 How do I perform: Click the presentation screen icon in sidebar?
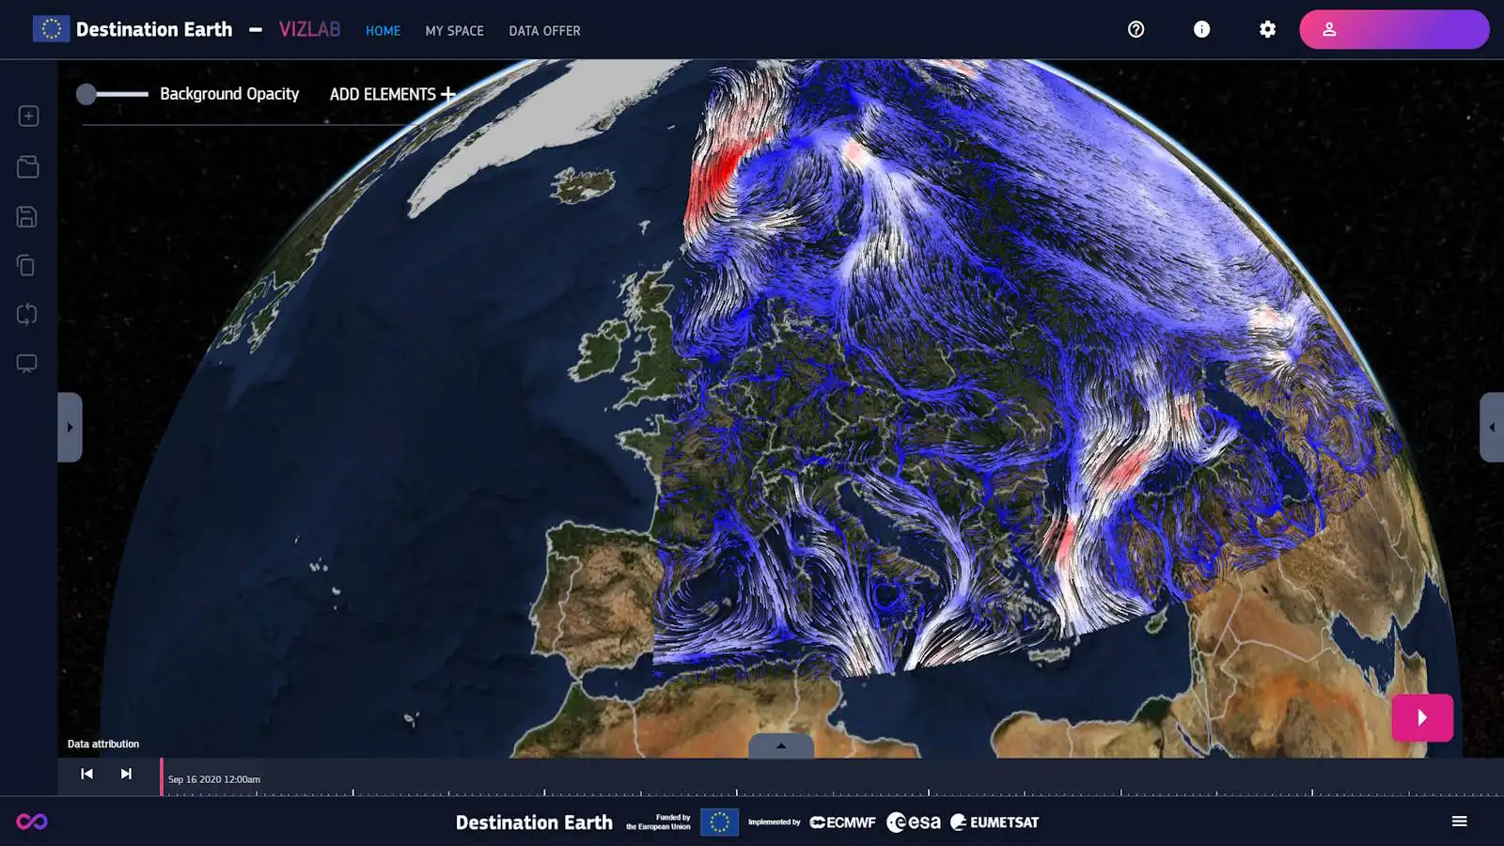27,364
